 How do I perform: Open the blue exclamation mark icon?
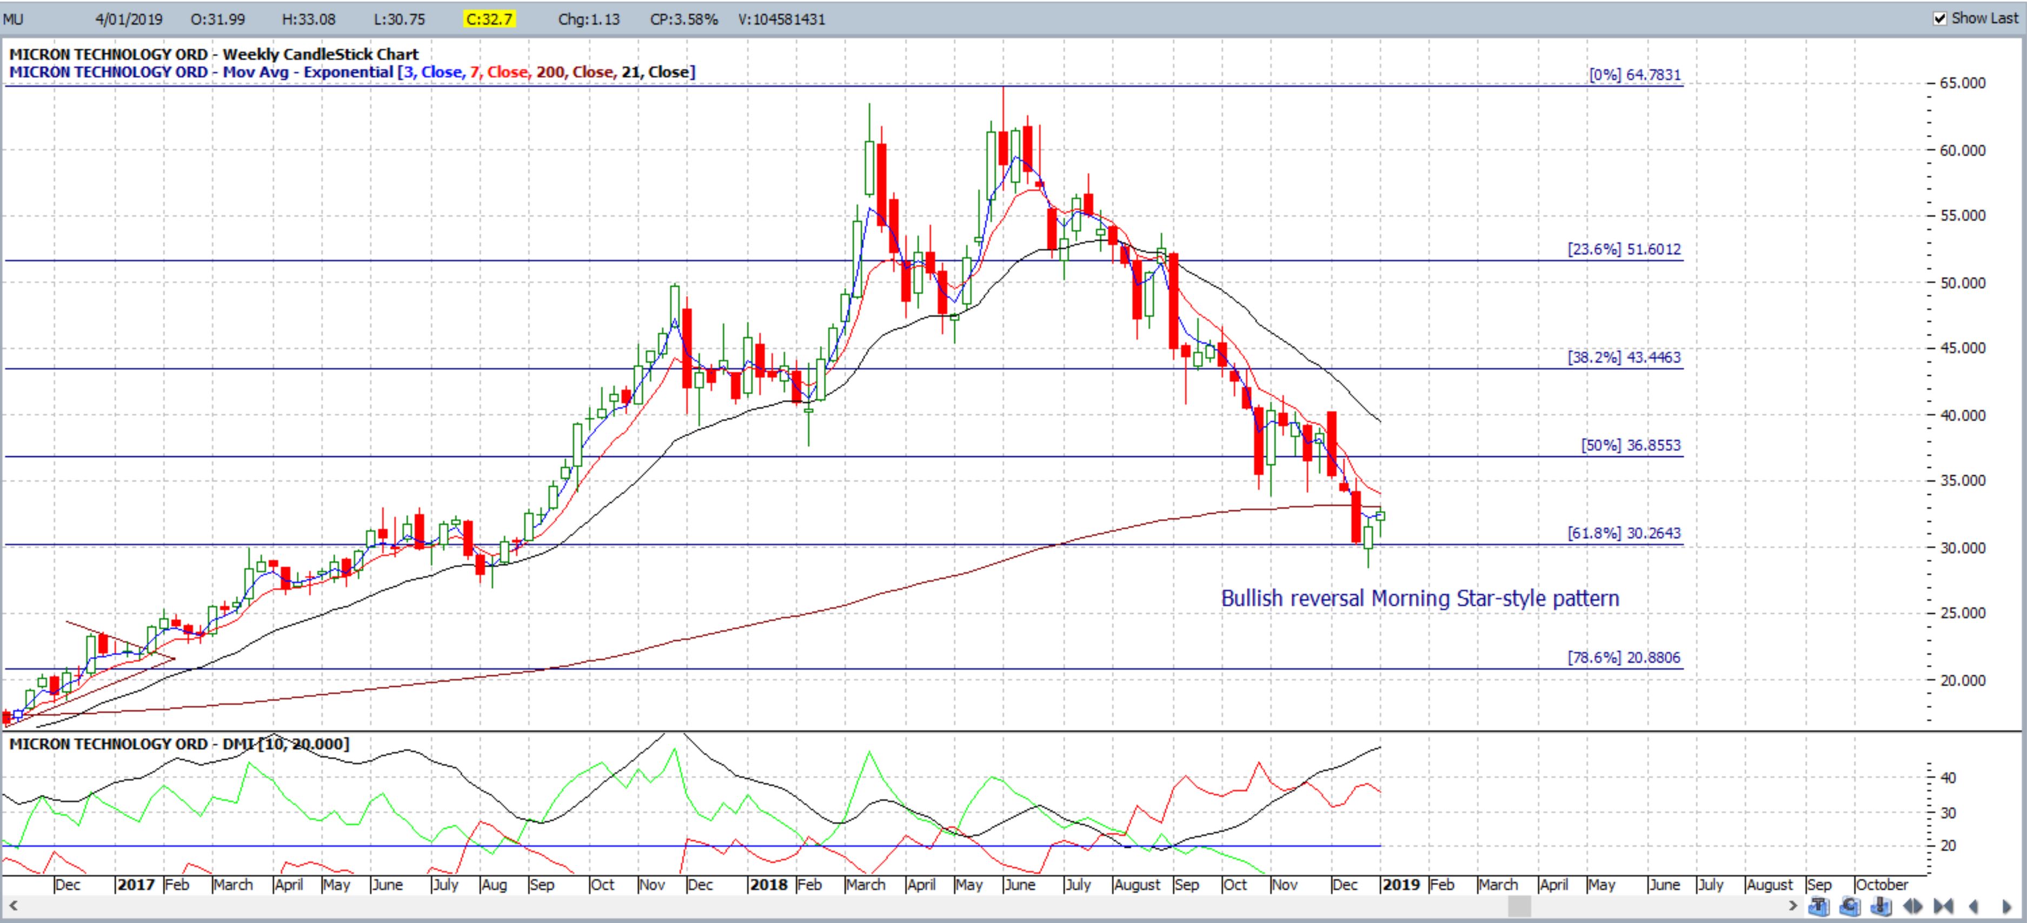1882,906
